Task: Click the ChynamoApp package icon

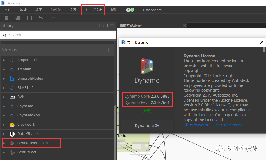Action: click(x=12, y=115)
